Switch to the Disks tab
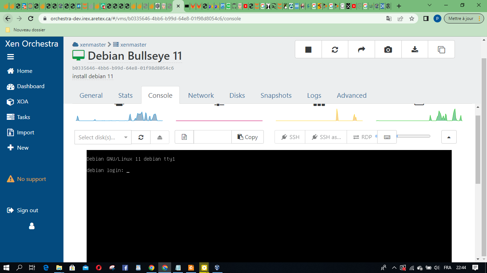487x273 pixels. pos(237,95)
